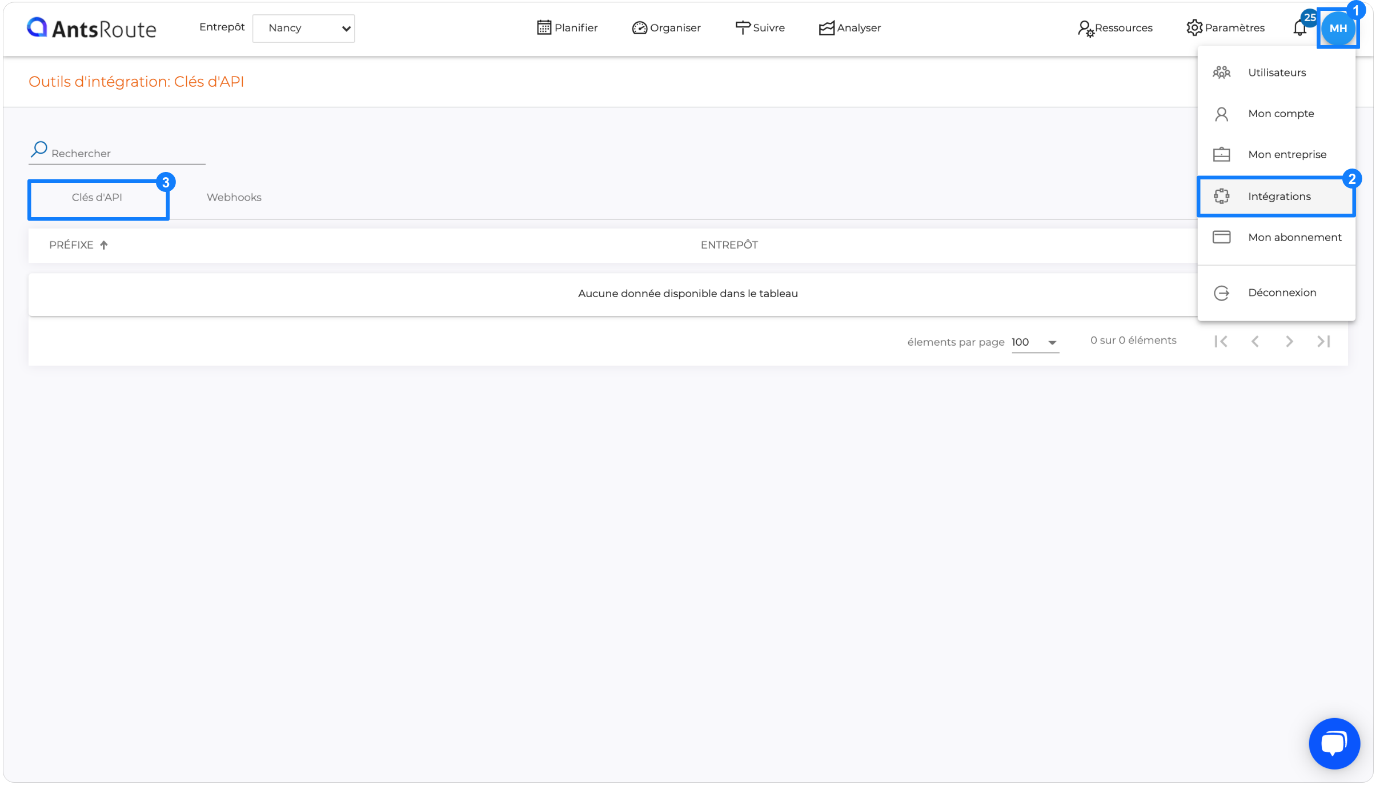Viewport: 1376px width, 785px height.
Task: Click the Mon compte person icon
Action: [x=1221, y=114]
